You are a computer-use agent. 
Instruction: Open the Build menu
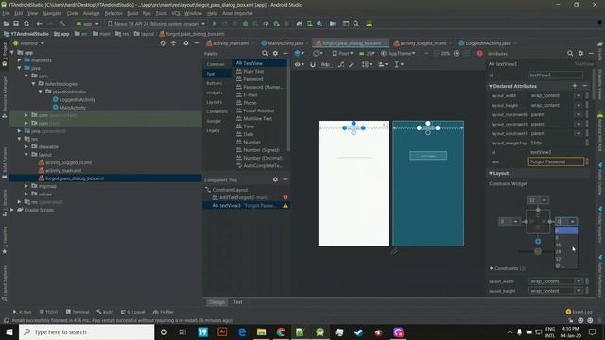click(x=132, y=13)
